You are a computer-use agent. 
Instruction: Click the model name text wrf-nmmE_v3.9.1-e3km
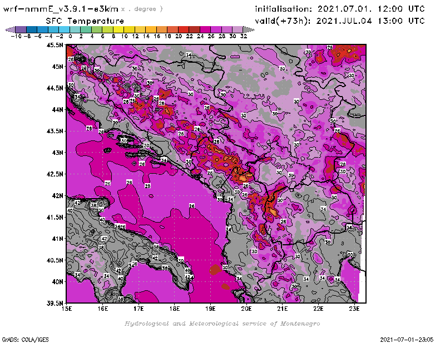[61, 9]
